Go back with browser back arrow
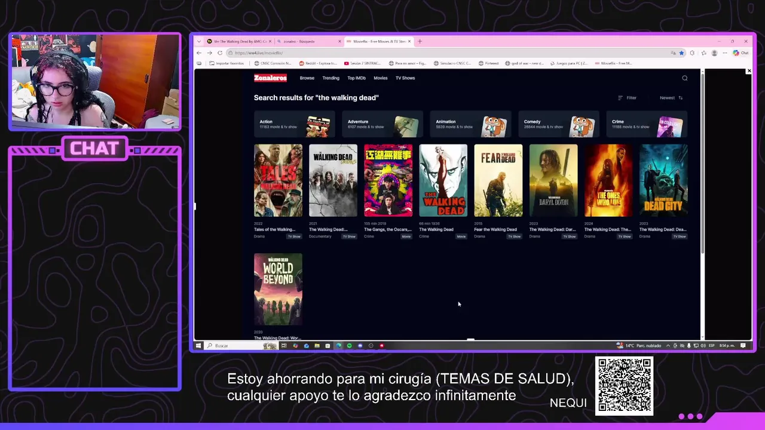The height and width of the screenshot is (430, 765). pyautogui.click(x=199, y=53)
